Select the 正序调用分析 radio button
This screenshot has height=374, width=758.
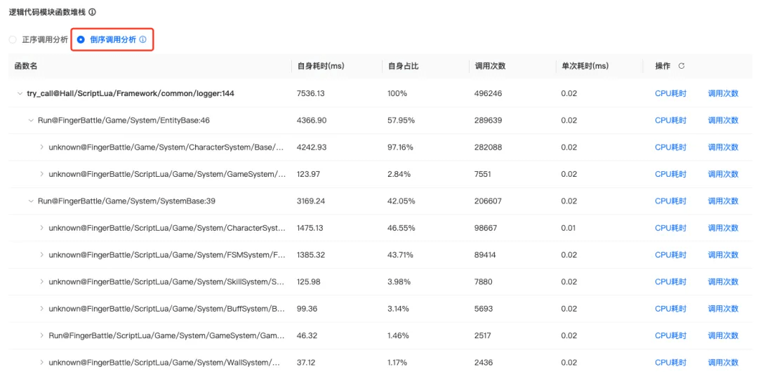coord(13,40)
